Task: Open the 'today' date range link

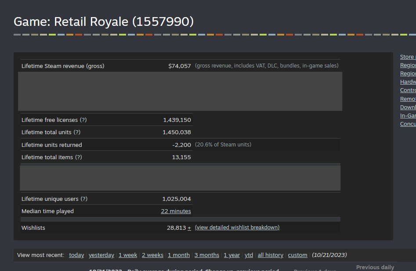Action: tap(76, 255)
